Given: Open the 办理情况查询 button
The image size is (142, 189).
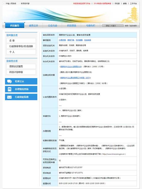Looking at the screenshot, I should pos(21,89).
